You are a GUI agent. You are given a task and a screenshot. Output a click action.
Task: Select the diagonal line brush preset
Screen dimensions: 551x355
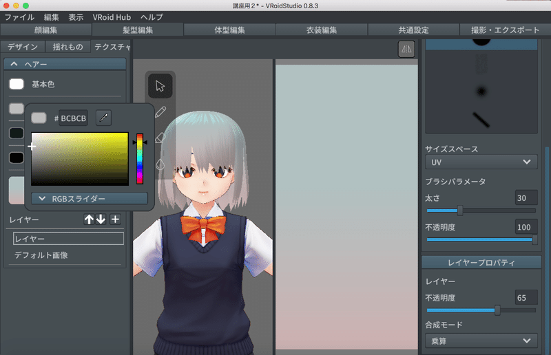(x=481, y=120)
